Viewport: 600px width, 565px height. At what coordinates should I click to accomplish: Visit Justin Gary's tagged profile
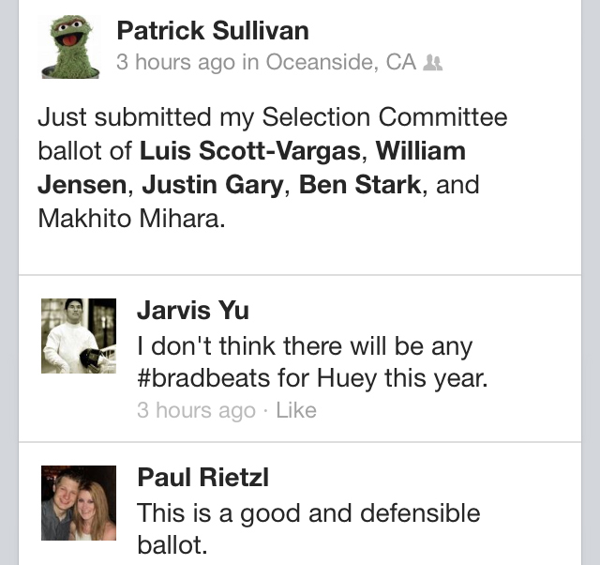click(212, 185)
